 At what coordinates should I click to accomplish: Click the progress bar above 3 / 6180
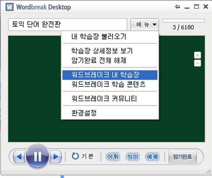[183, 21]
